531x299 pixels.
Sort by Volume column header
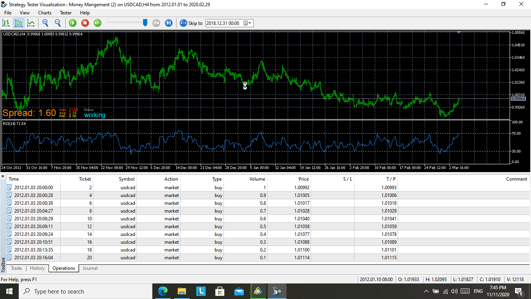(x=246, y=179)
